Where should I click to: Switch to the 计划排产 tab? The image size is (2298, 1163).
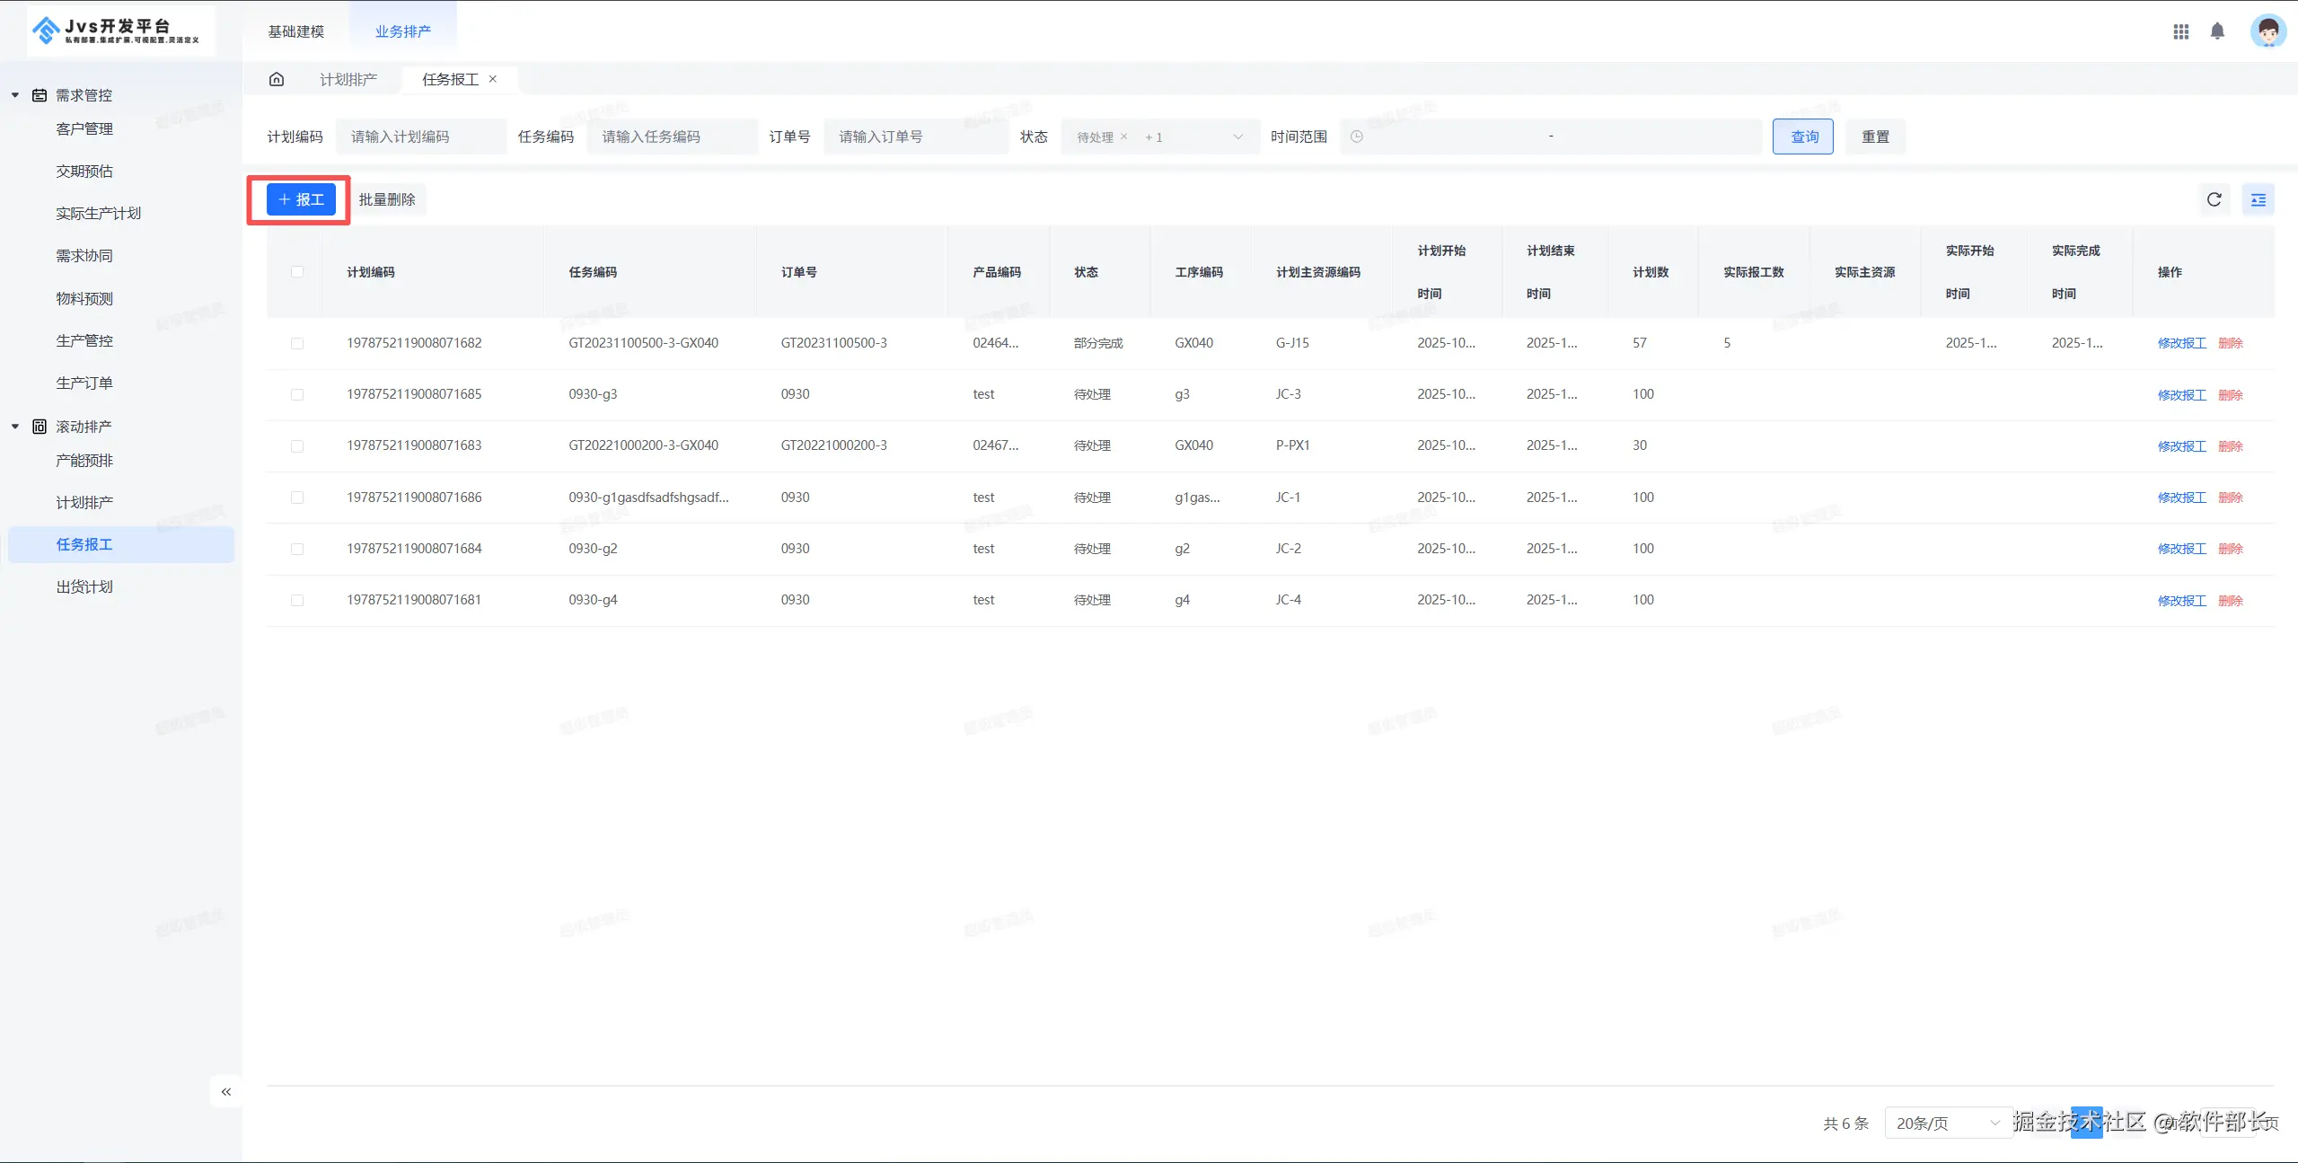pos(348,79)
